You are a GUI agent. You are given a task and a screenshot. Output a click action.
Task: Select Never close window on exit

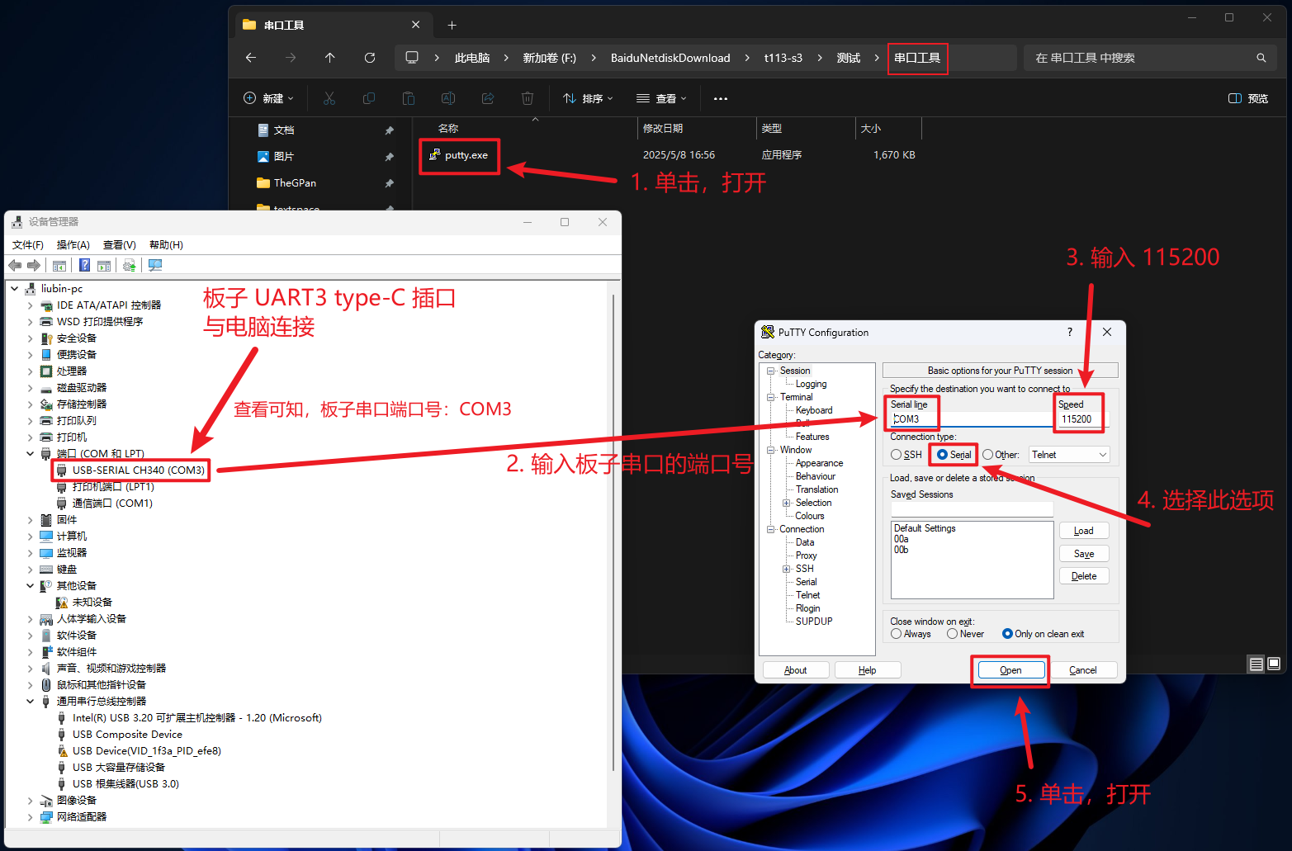click(x=966, y=634)
